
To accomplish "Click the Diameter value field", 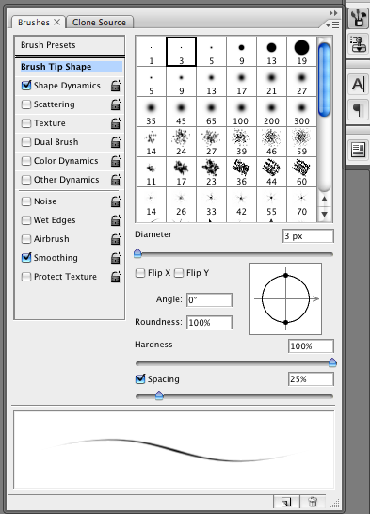I will (x=308, y=236).
